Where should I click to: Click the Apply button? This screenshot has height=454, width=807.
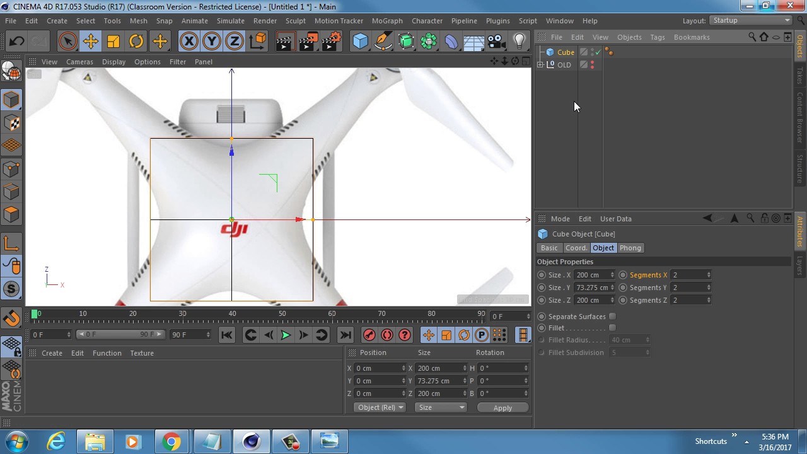point(502,408)
